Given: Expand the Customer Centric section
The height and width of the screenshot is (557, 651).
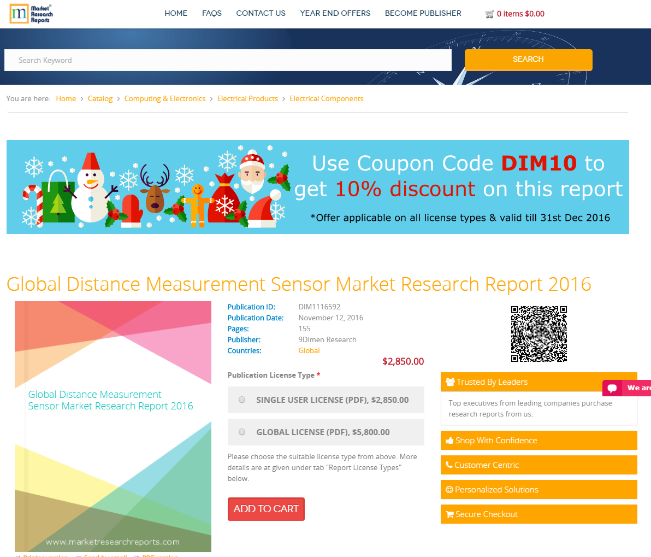Looking at the screenshot, I should pos(539,465).
